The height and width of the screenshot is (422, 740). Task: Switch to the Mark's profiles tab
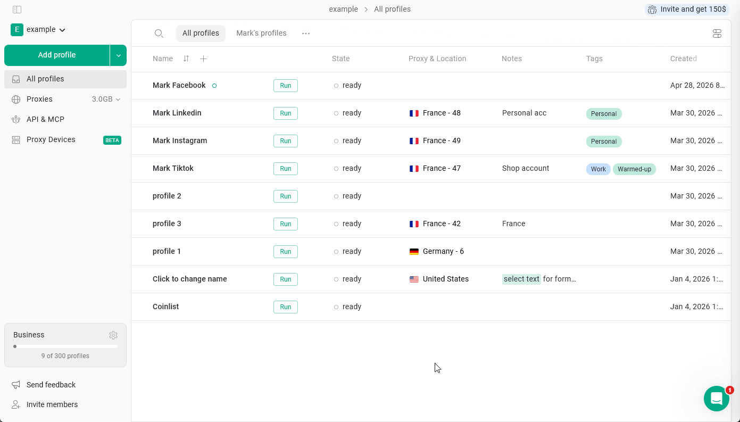[x=261, y=33]
